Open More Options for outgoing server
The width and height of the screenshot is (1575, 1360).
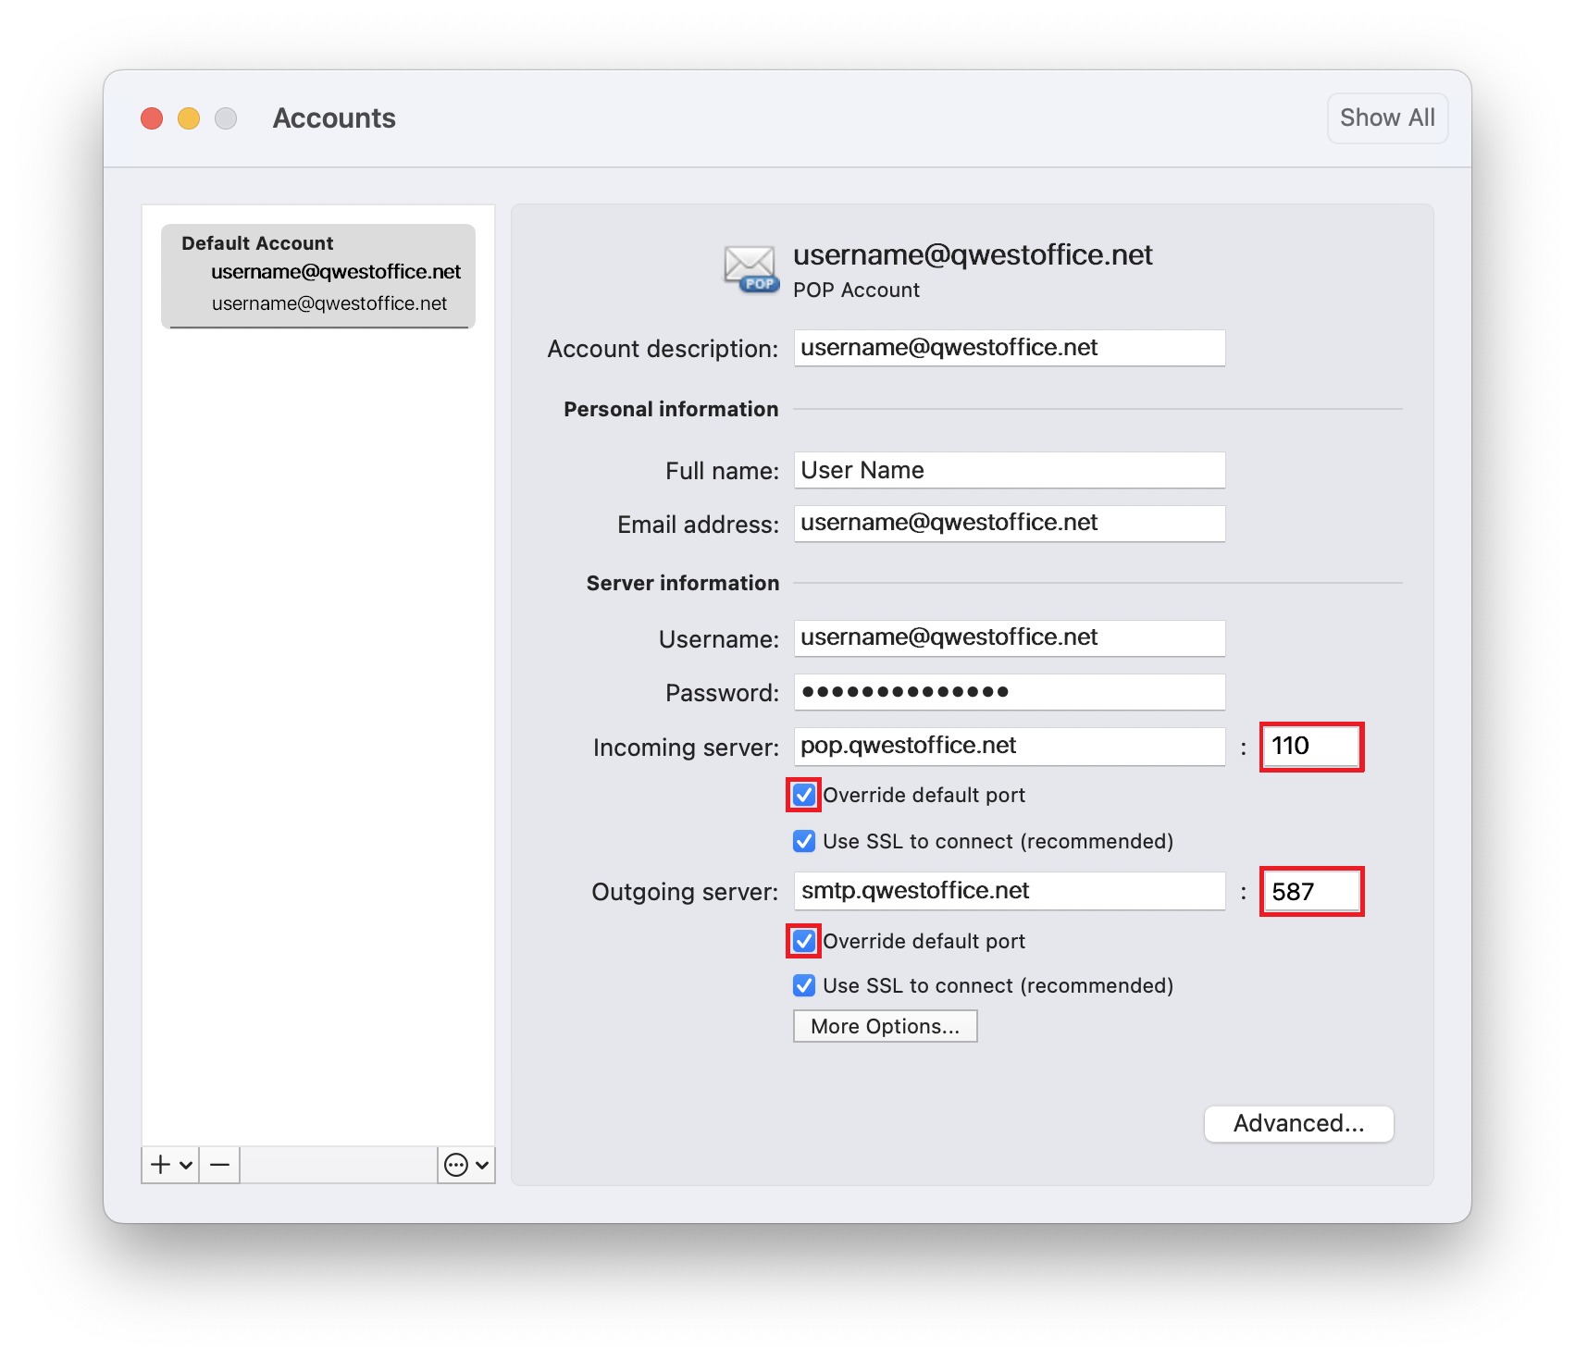point(885,1026)
